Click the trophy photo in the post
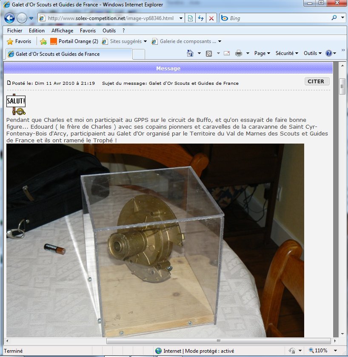The width and height of the screenshot is (348, 357). point(155,240)
